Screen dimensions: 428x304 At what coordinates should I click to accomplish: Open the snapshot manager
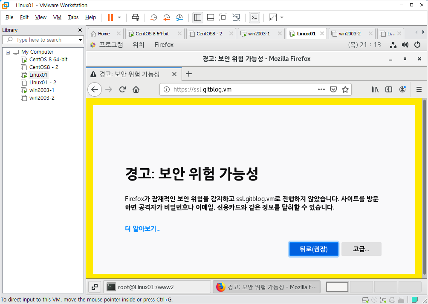[x=179, y=17]
